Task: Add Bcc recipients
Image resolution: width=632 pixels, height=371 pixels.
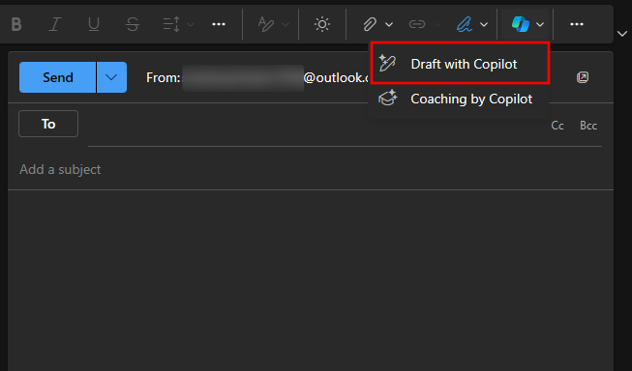Action: 588,126
